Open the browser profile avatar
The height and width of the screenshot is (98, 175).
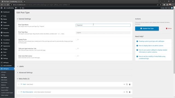[x=170, y=5]
